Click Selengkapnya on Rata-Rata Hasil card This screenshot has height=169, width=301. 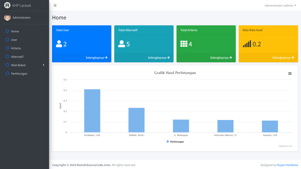coord(283,58)
